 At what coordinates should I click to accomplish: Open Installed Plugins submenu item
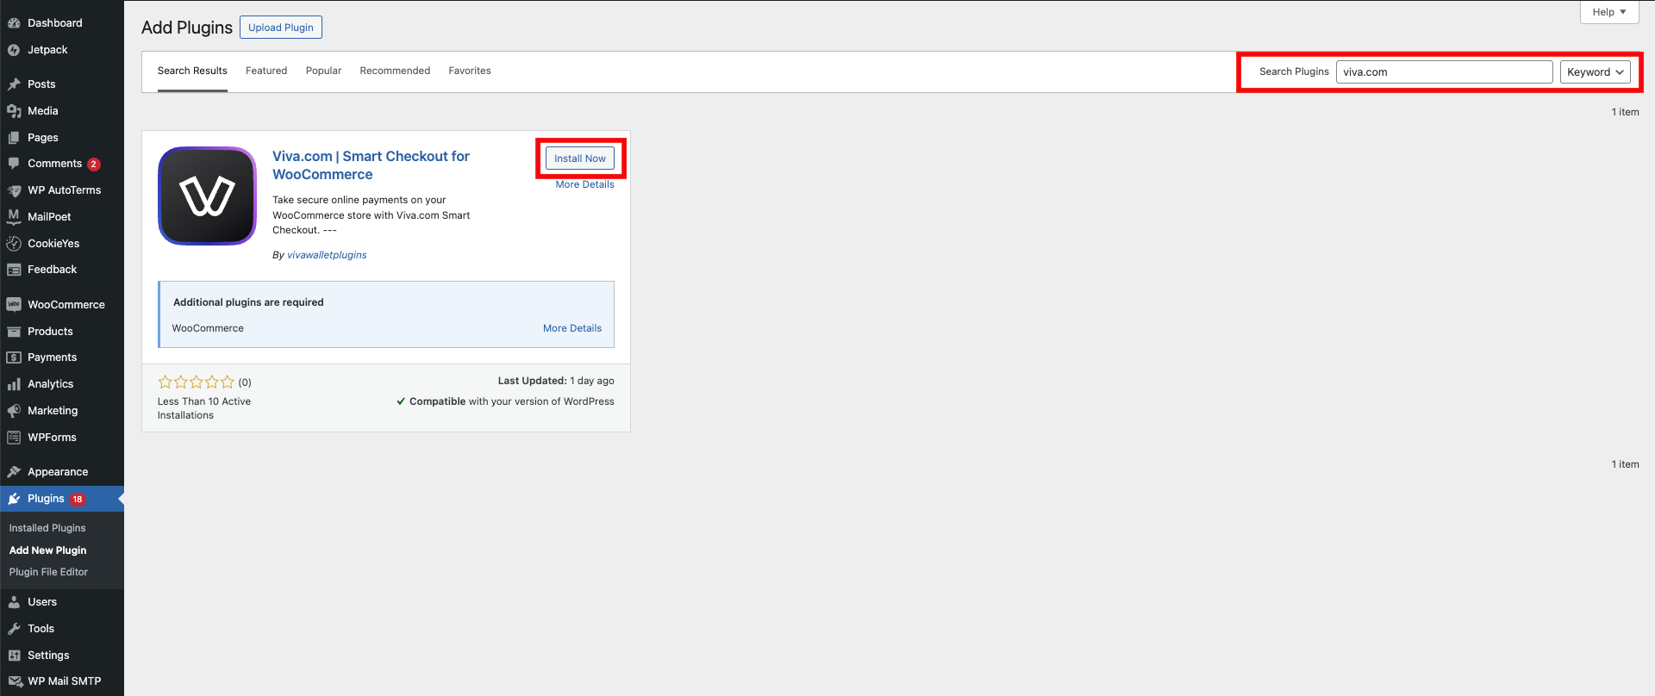(x=47, y=528)
